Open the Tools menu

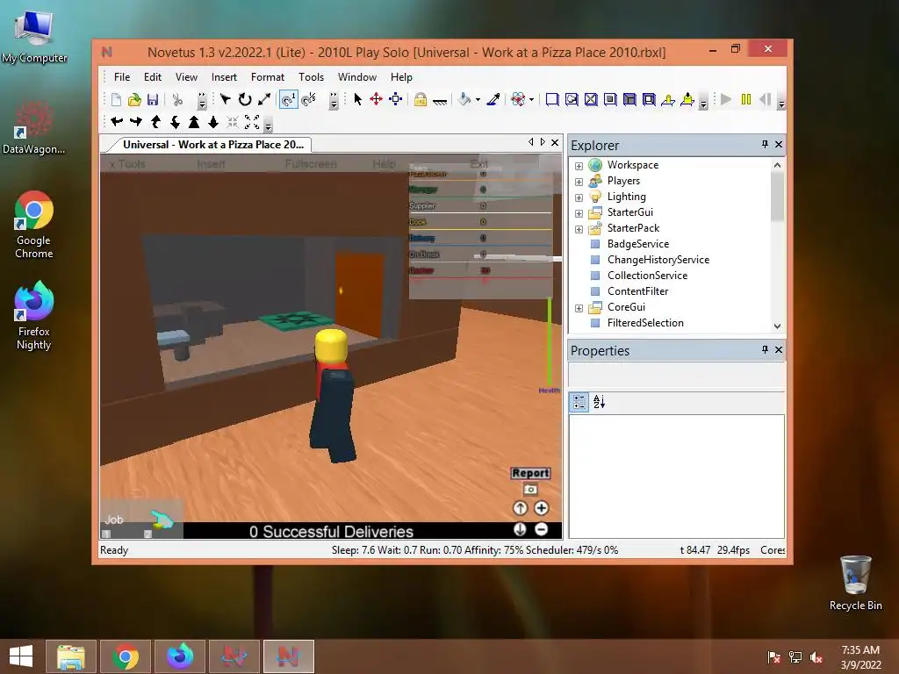tap(312, 77)
